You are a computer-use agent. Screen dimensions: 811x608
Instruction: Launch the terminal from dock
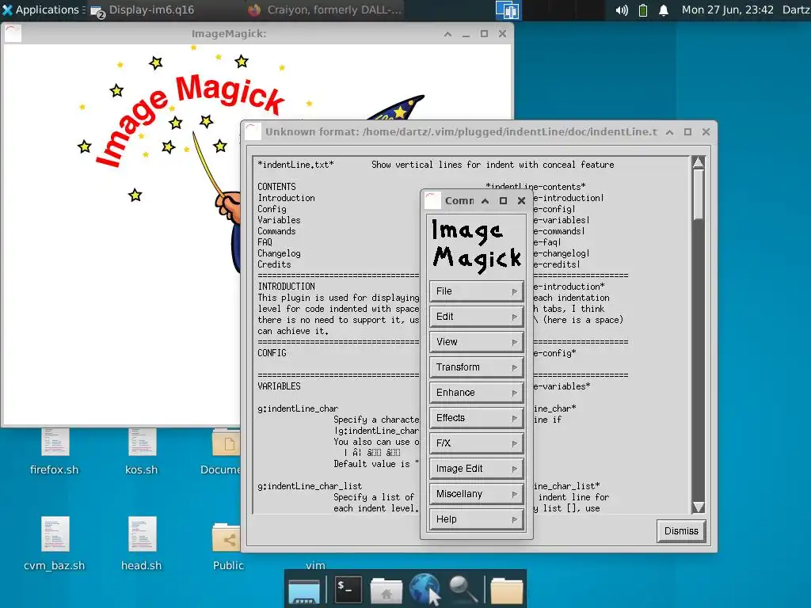click(x=348, y=589)
